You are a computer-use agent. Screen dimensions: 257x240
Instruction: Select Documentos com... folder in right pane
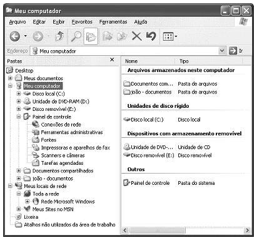[x=148, y=84]
